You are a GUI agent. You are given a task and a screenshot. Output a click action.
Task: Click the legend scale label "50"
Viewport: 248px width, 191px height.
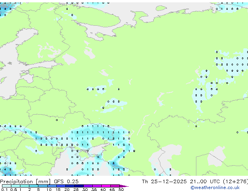[121, 189]
